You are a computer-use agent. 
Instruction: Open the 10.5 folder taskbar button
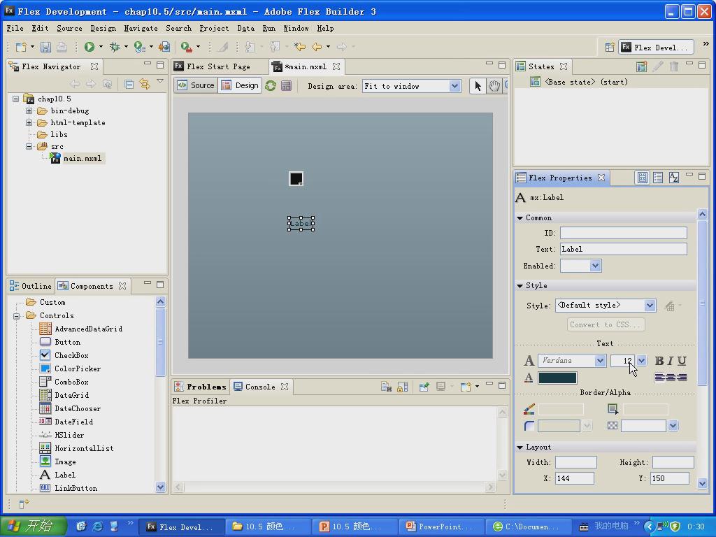tap(269, 527)
